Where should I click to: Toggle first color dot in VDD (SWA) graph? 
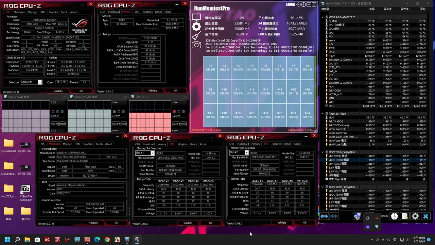[53, 112]
